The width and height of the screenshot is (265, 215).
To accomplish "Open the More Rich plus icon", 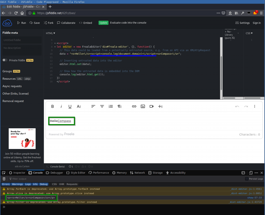I will coord(160,106).
